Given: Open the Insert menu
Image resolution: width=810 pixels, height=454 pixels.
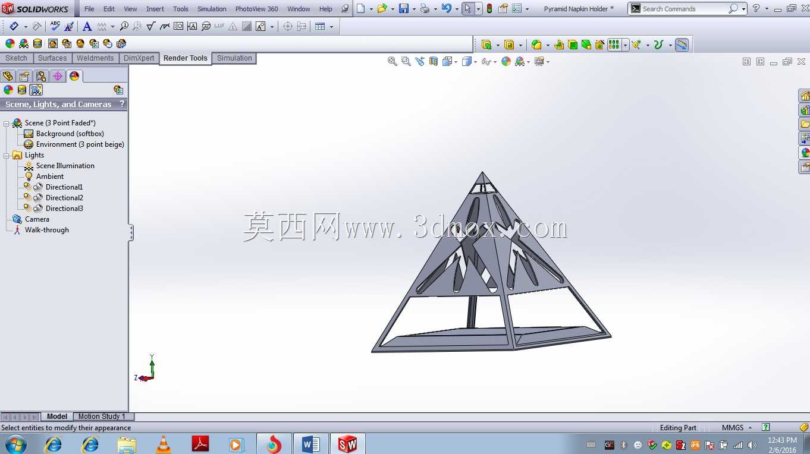Looking at the screenshot, I should tap(155, 9).
